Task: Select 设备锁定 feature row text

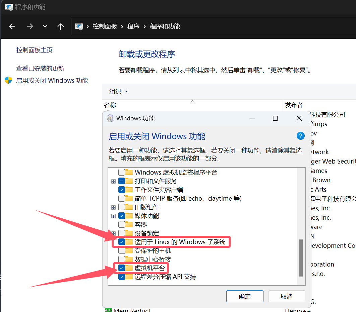Action: [147, 233]
